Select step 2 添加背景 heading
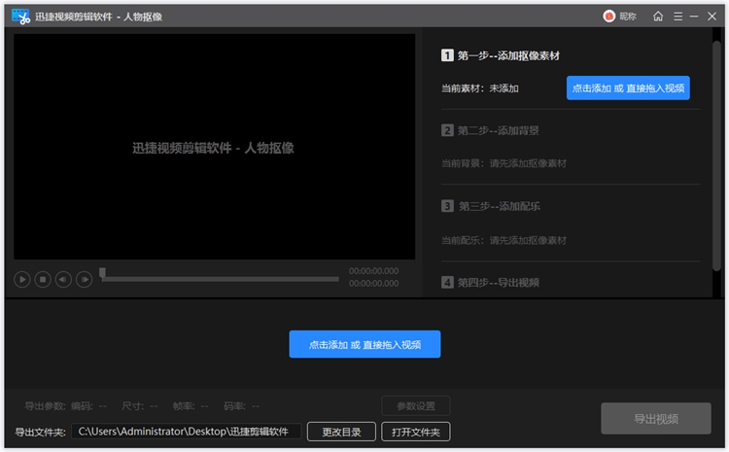 [490, 130]
